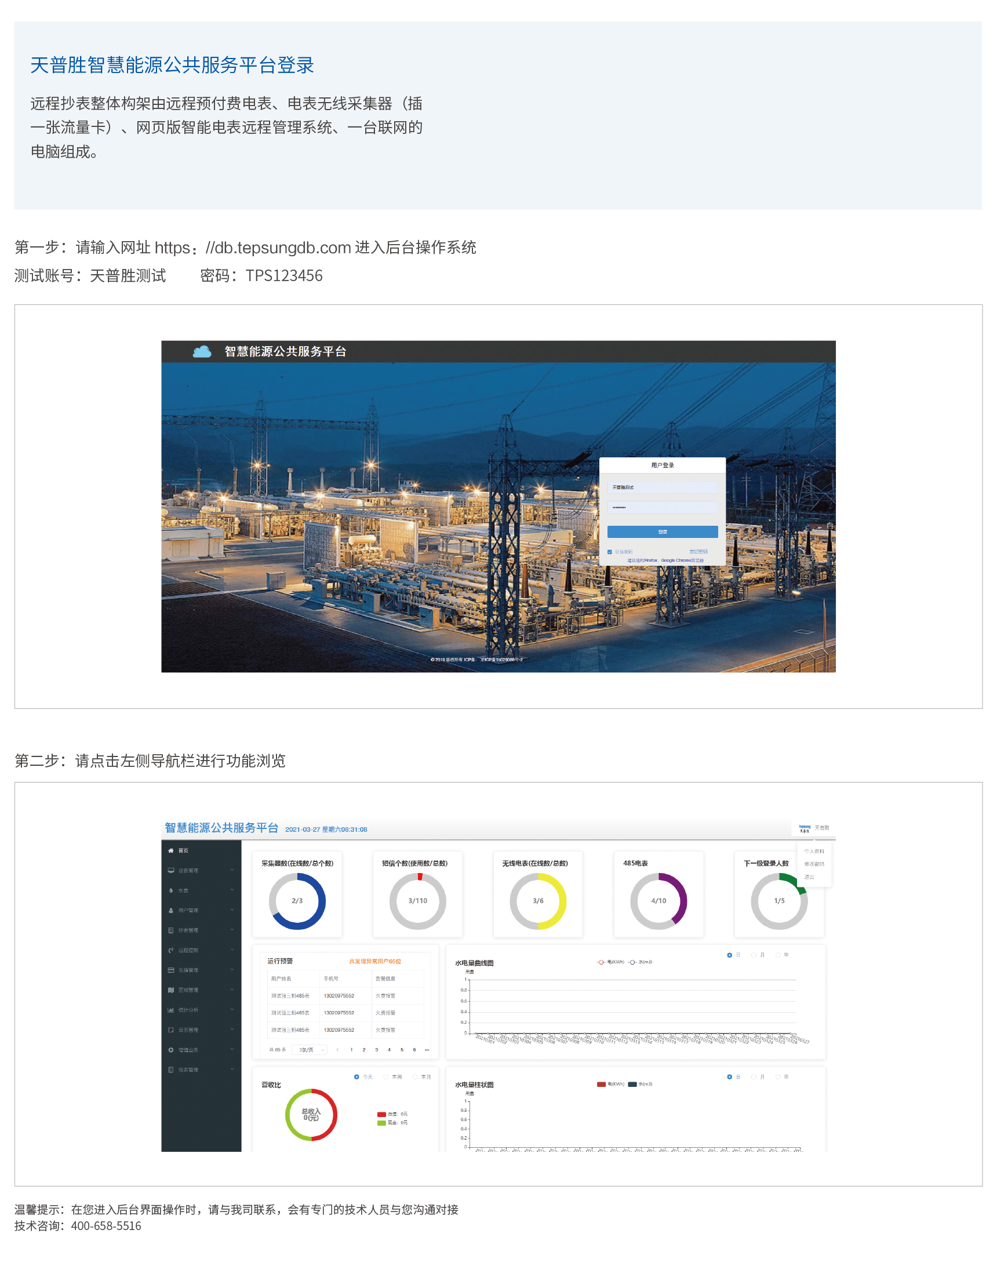Toggle 电(KWh) legend marker in curve chart

[601, 962]
